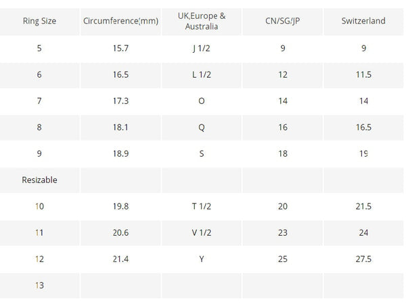Click the Ring Size column header
The image size is (406, 304).
(39, 21)
